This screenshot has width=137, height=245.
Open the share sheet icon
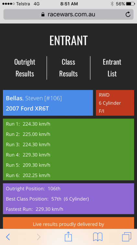click(x=68, y=237)
